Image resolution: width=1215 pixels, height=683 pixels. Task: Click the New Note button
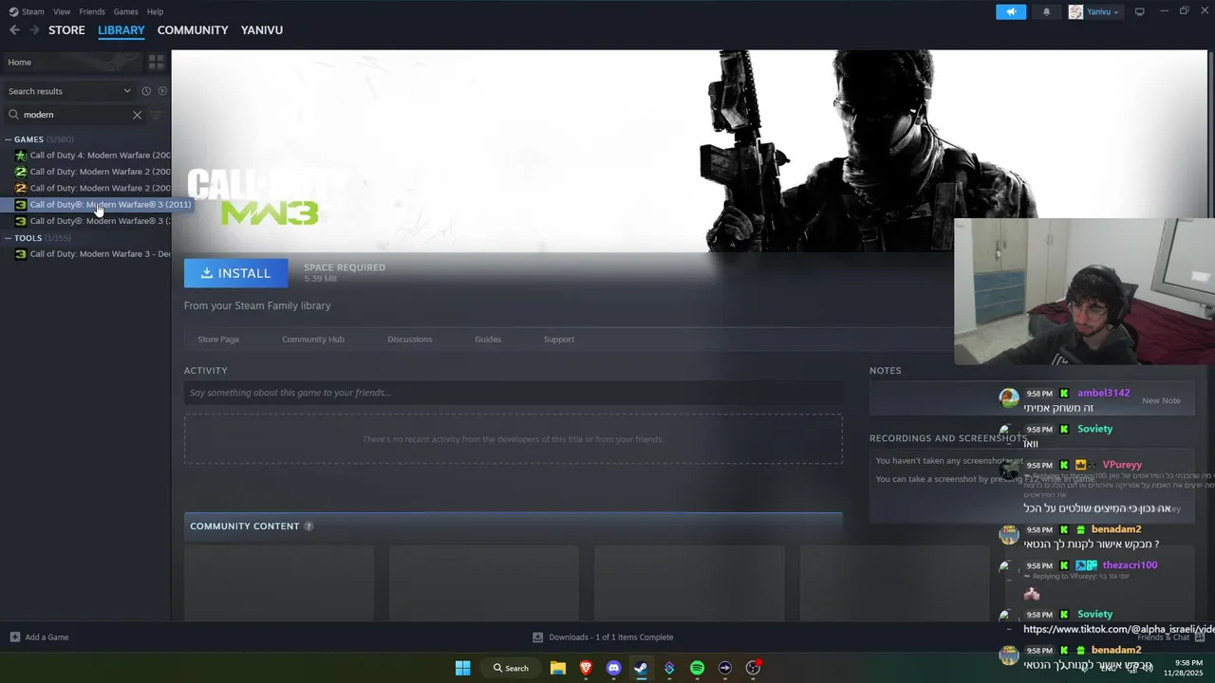pyautogui.click(x=1161, y=400)
